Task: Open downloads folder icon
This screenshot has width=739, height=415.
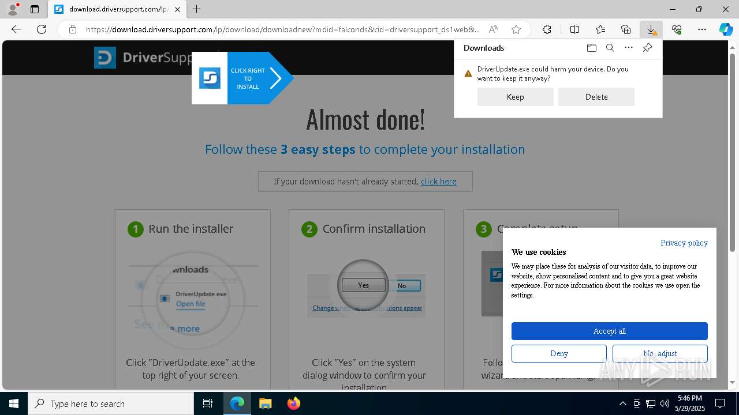Action: coord(591,48)
